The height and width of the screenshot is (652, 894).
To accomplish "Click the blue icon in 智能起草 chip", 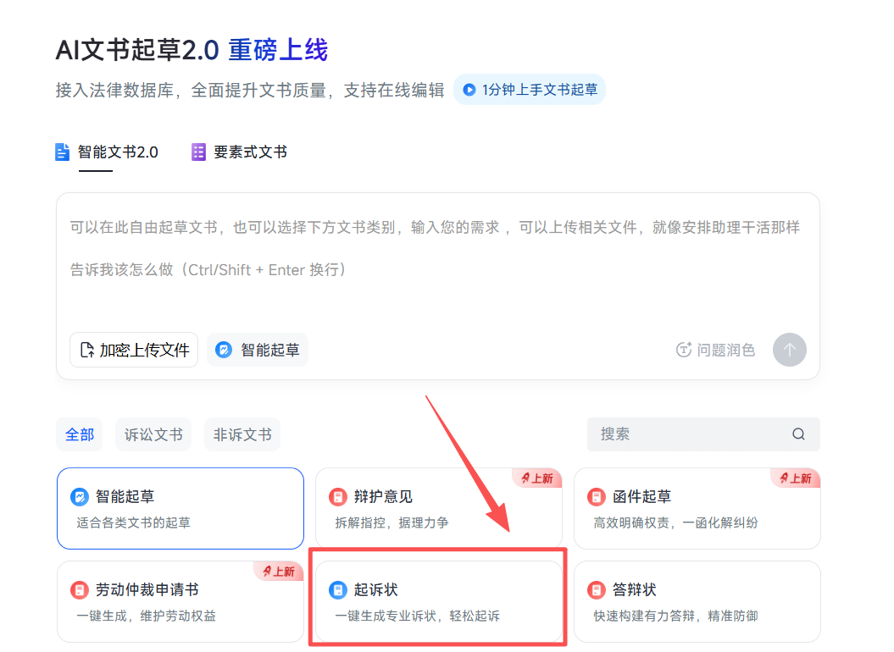I will (224, 350).
